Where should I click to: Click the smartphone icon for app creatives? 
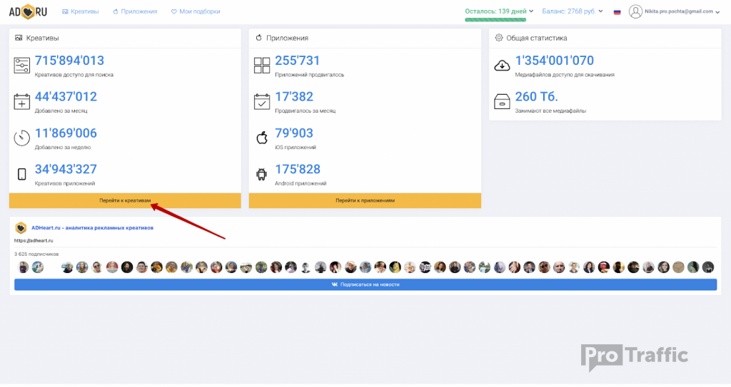(22, 174)
